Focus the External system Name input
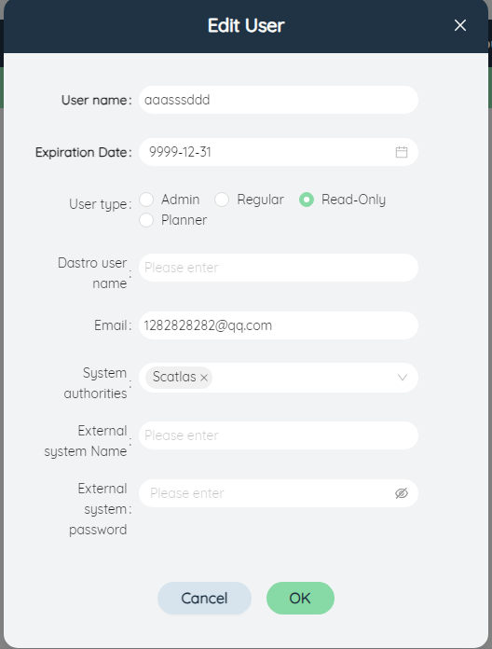This screenshot has height=649, width=492. (x=279, y=435)
